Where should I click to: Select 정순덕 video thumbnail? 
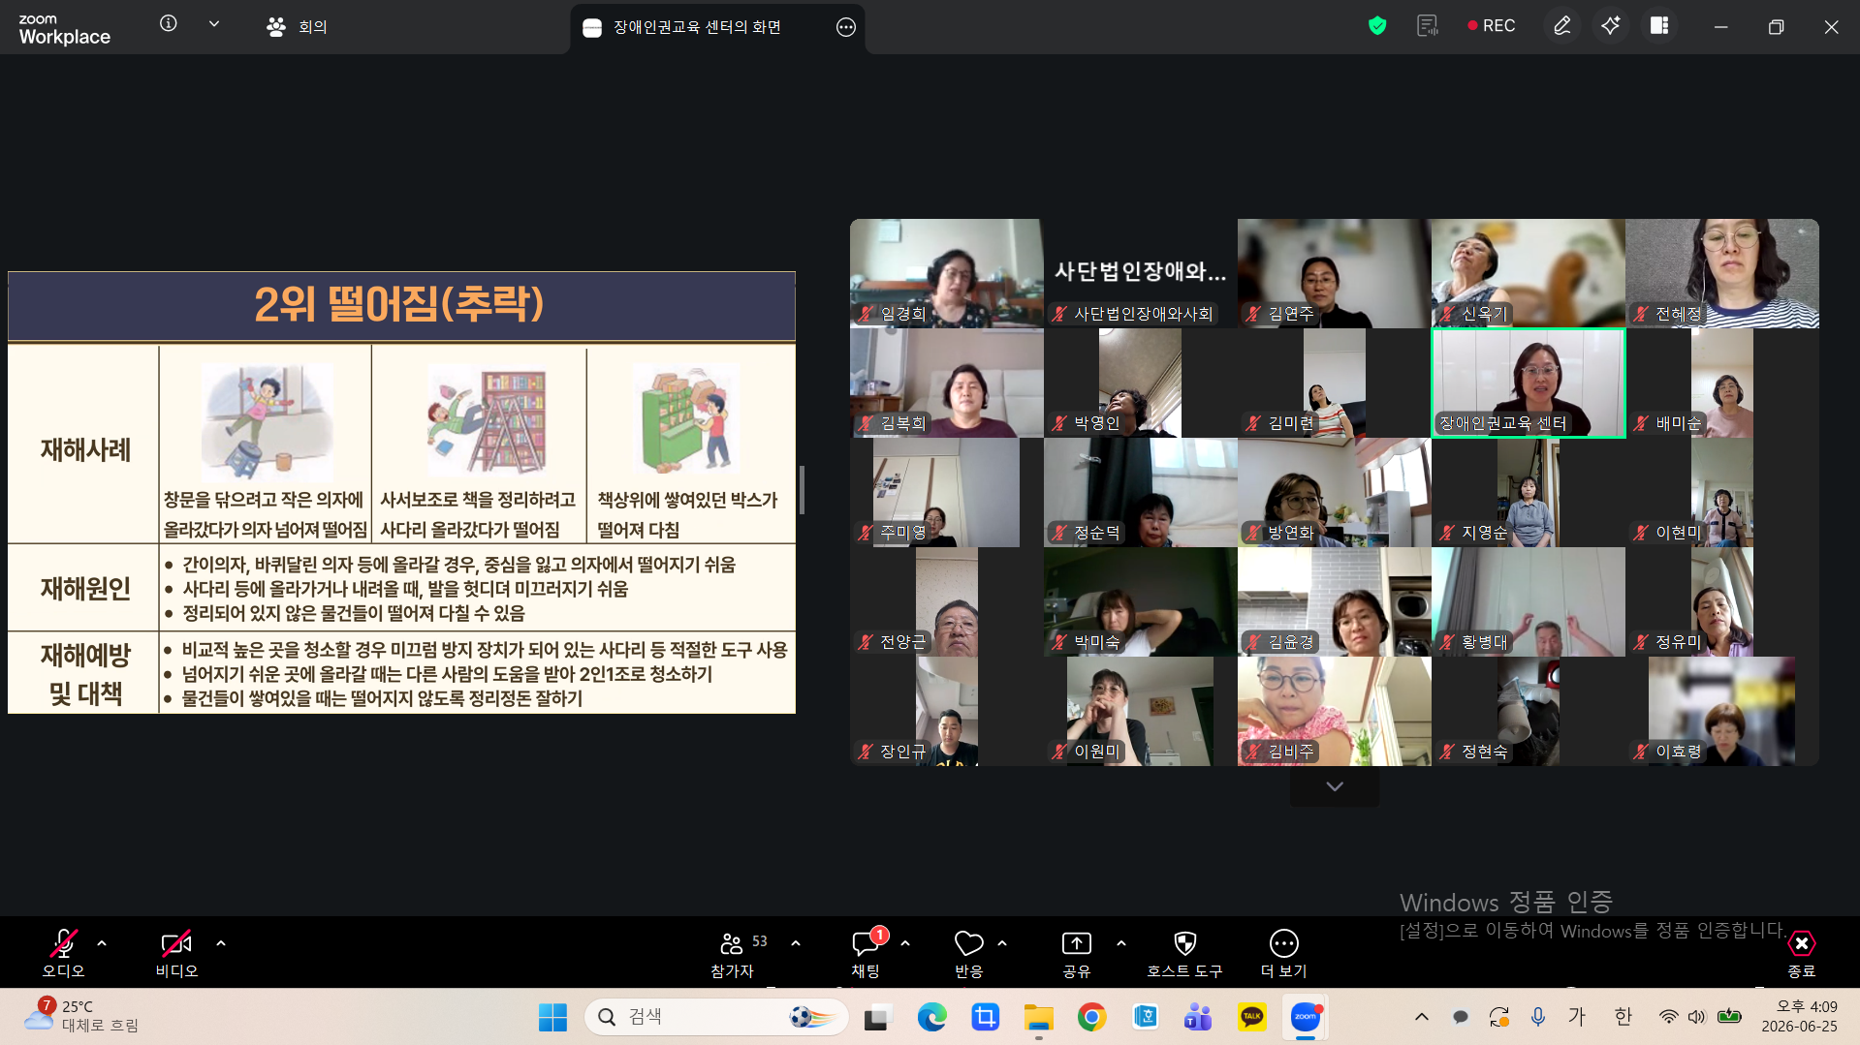[x=1141, y=492]
